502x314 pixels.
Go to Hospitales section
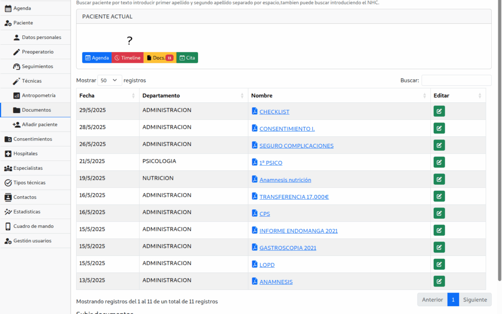[x=35, y=154]
